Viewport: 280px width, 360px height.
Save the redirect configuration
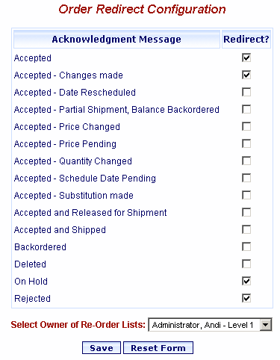click(x=102, y=348)
